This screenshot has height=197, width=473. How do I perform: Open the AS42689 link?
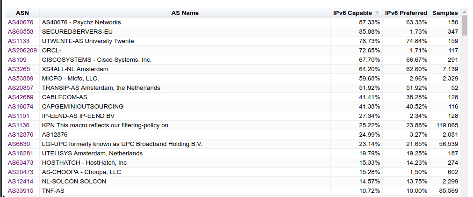(x=21, y=97)
